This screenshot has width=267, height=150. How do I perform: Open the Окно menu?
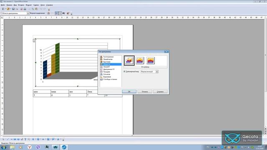point(43,5)
